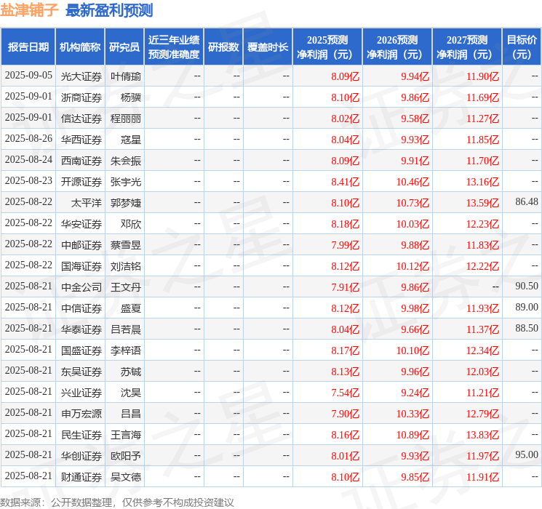Click the 8.41亿 profit forecast value

tap(346, 182)
